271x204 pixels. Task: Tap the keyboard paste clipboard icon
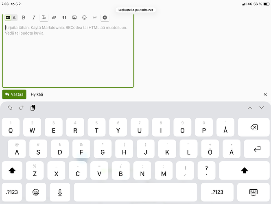point(33,108)
